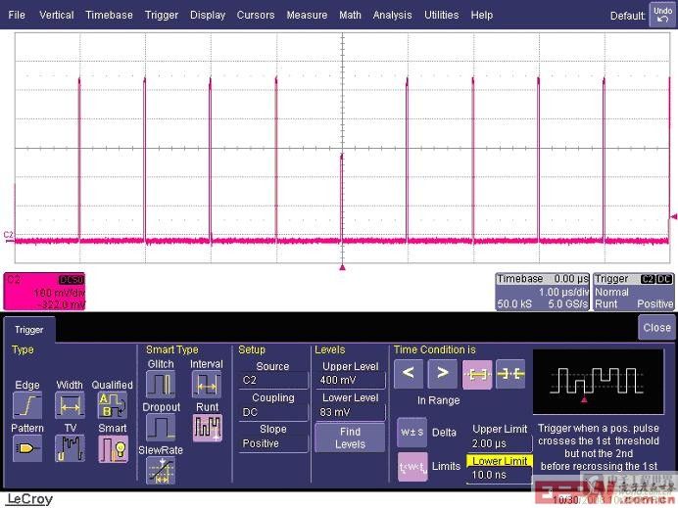Click the Find Levels button

(350, 438)
